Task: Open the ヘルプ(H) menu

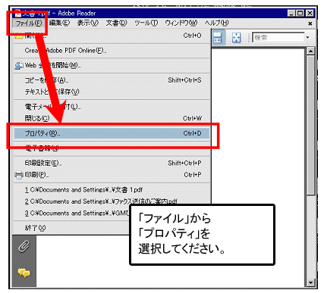Action: pos(216,23)
